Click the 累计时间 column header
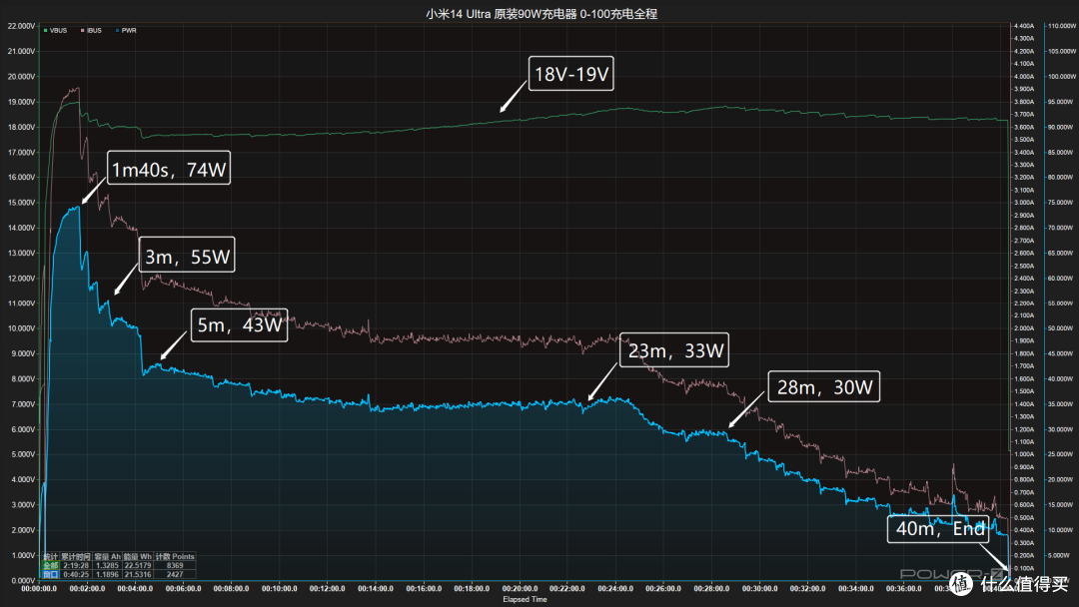The height and width of the screenshot is (607, 1079). pos(76,556)
